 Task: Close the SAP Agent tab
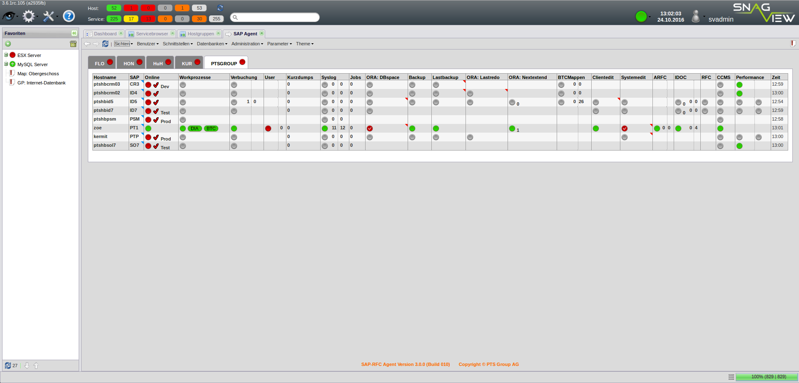click(261, 33)
